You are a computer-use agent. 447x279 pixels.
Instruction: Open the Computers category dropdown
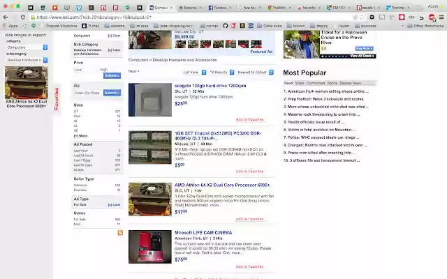tap(27, 47)
